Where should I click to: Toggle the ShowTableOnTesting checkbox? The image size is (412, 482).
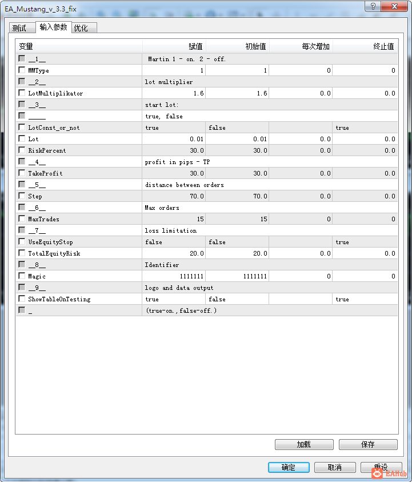(22, 299)
